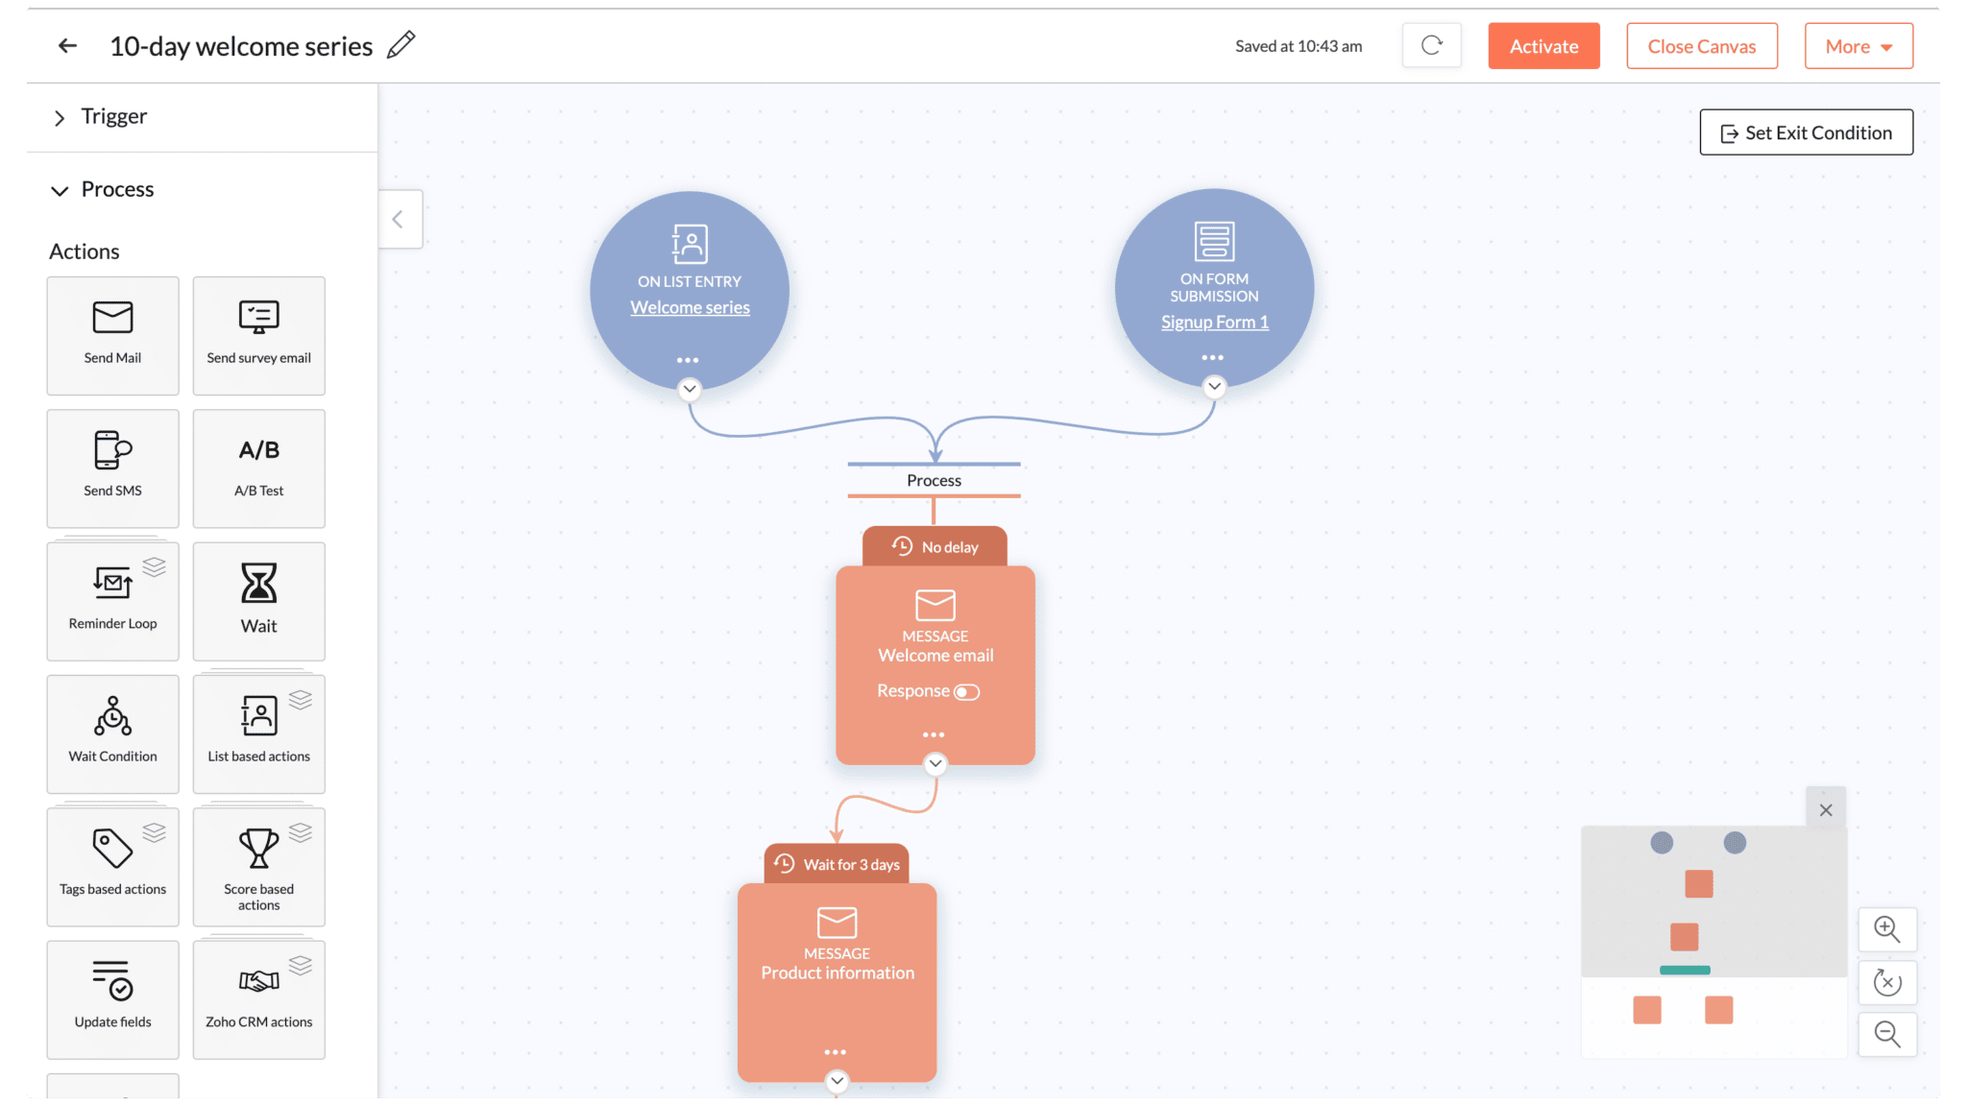Toggle Response switch on Welcome email

pos(966,692)
